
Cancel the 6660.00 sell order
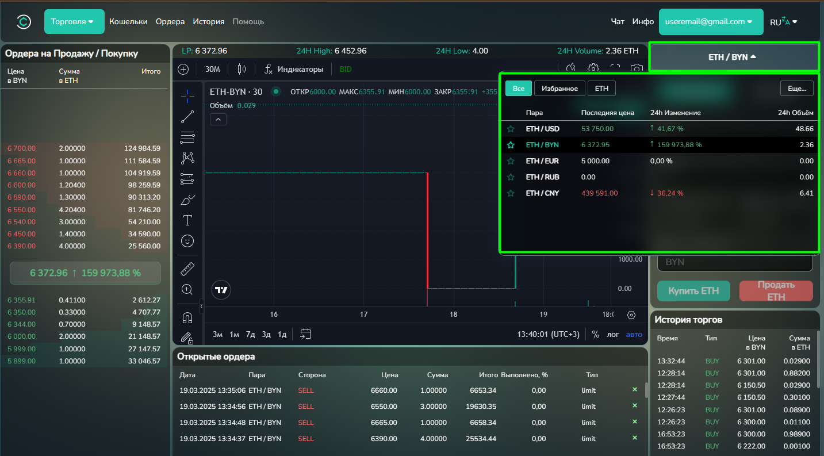(635, 390)
